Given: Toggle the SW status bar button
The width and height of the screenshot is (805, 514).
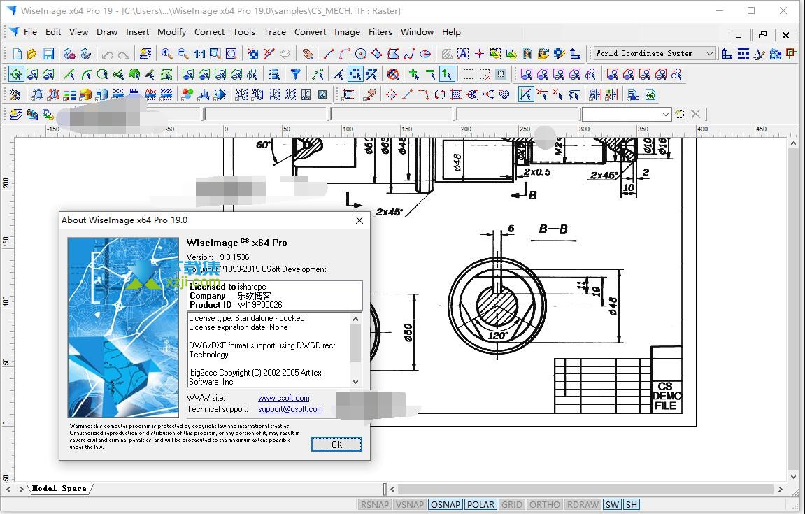Looking at the screenshot, I should coord(612,504).
